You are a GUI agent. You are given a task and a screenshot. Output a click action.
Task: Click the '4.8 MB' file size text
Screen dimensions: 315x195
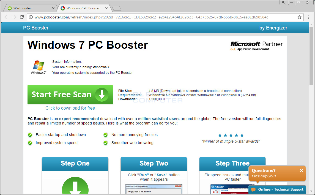tap(154, 91)
